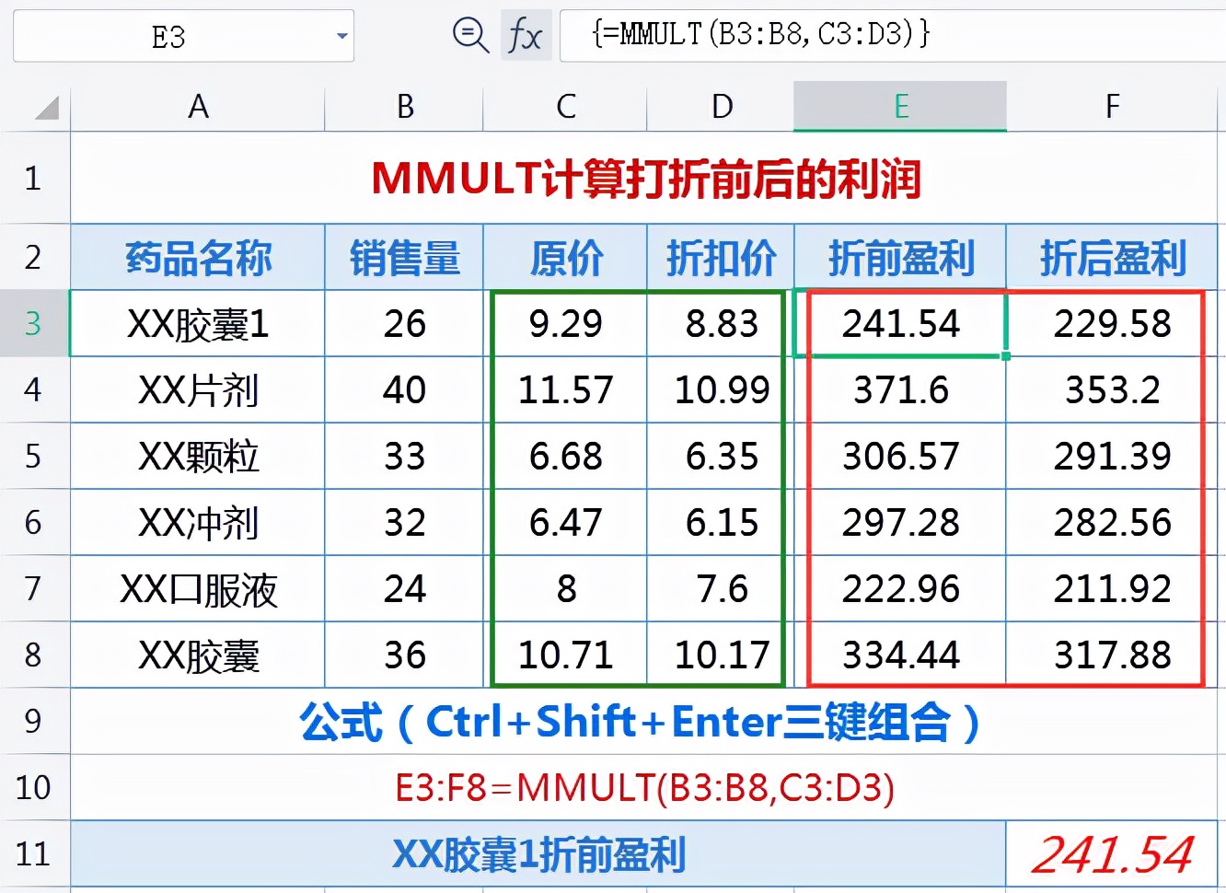The image size is (1226, 893).
Task: Select post-discount profit cell 282.56
Action: (x=1112, y=522)
